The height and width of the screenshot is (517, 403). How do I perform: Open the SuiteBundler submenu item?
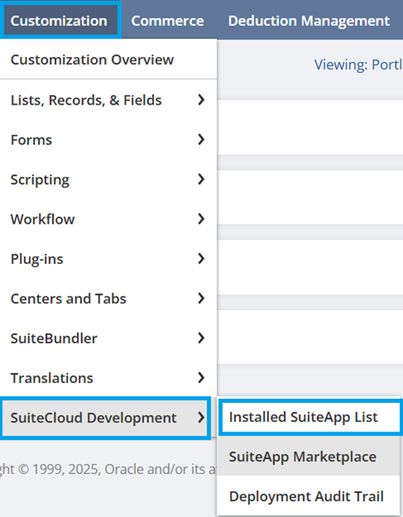pyautogui.click(x=108, y=339)
